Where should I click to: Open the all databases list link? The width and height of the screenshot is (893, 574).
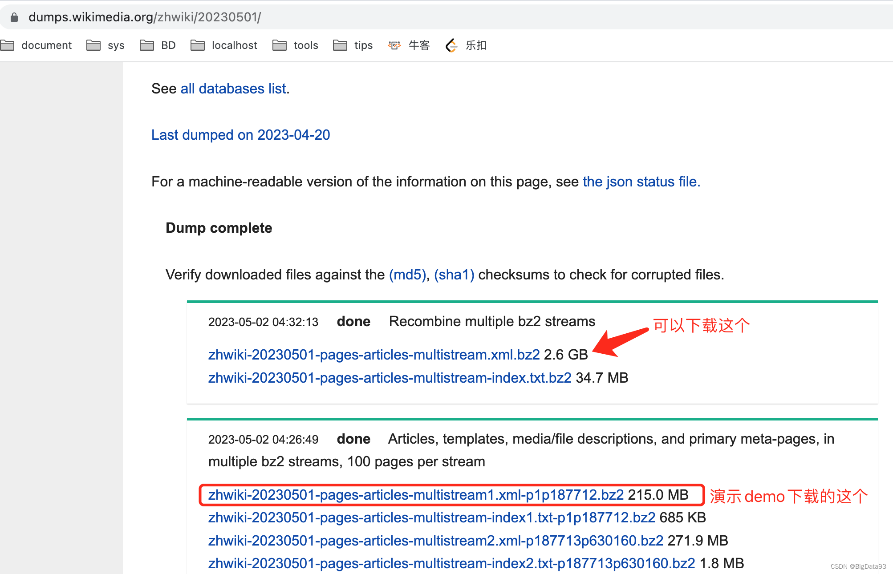coord(233,89)
